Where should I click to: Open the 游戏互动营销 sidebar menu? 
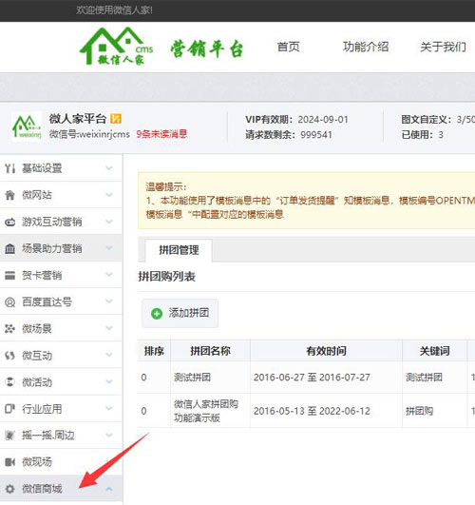61,222
